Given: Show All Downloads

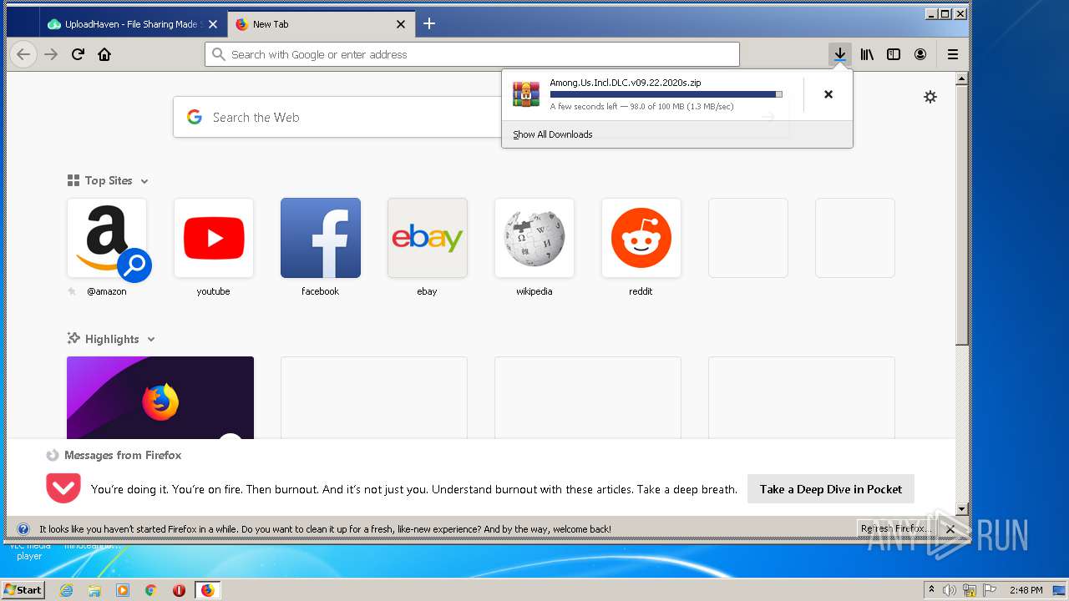Looking at the screenshot, I should click(x=553, y=134).
